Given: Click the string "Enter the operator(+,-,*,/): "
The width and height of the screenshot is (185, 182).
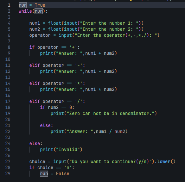Looking at the screenshot, I should (116, 35).
